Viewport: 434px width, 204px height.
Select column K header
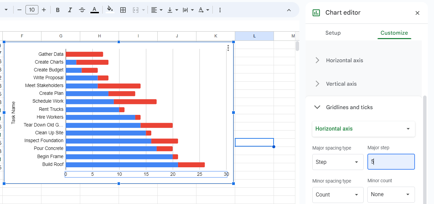pyautogui.click(x=216, y=36)
